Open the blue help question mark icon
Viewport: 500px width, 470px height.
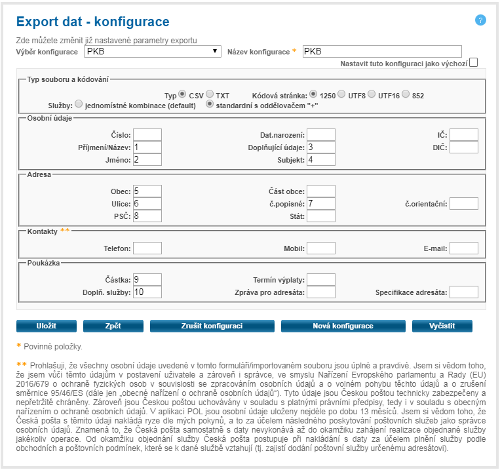[x=480, y=20]
